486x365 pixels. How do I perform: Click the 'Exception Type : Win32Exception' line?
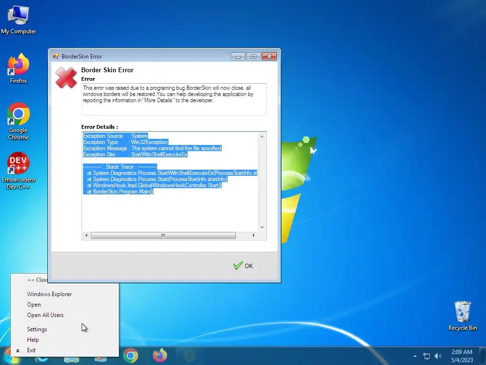click(125, 142)
